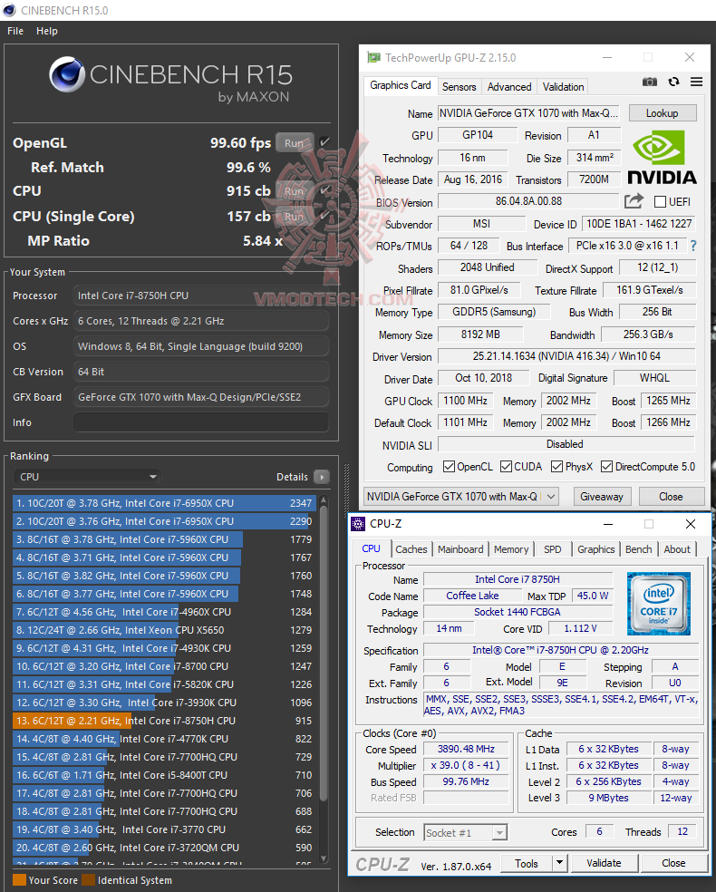Open the Cinebench Help menu

(x=46, y=31)
